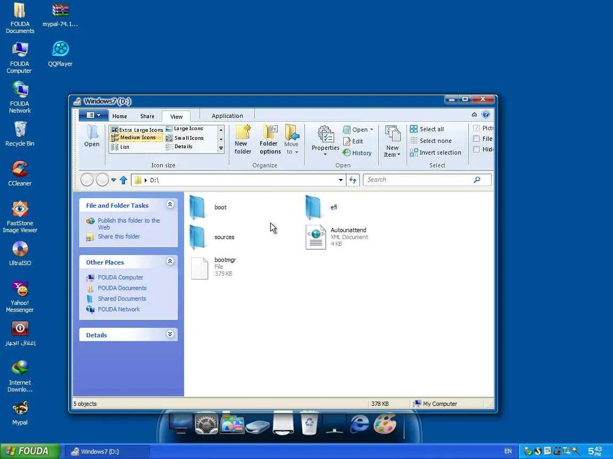The height and width of the screenshot is (459, 613).
Task: Open the FOUDA Documents desktop icon
Action: point(20,18)
